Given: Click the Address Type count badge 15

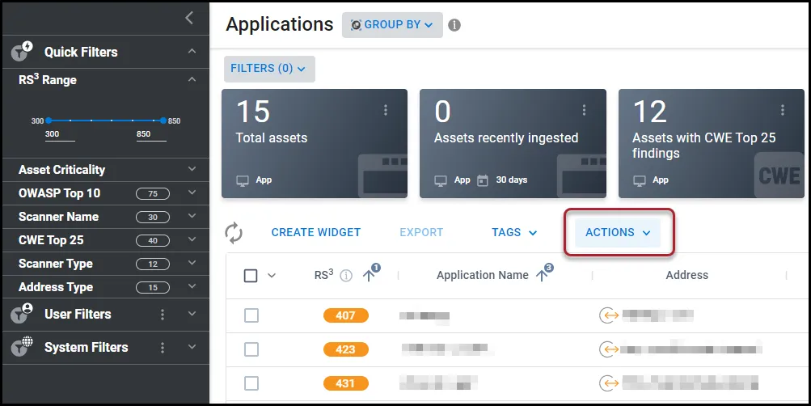Looking at the screenshot, I should tap(153, 288).
